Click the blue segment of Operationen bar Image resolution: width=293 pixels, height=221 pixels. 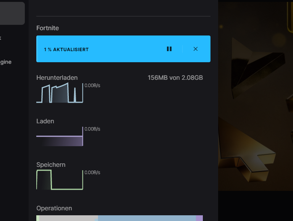(147, 218)
